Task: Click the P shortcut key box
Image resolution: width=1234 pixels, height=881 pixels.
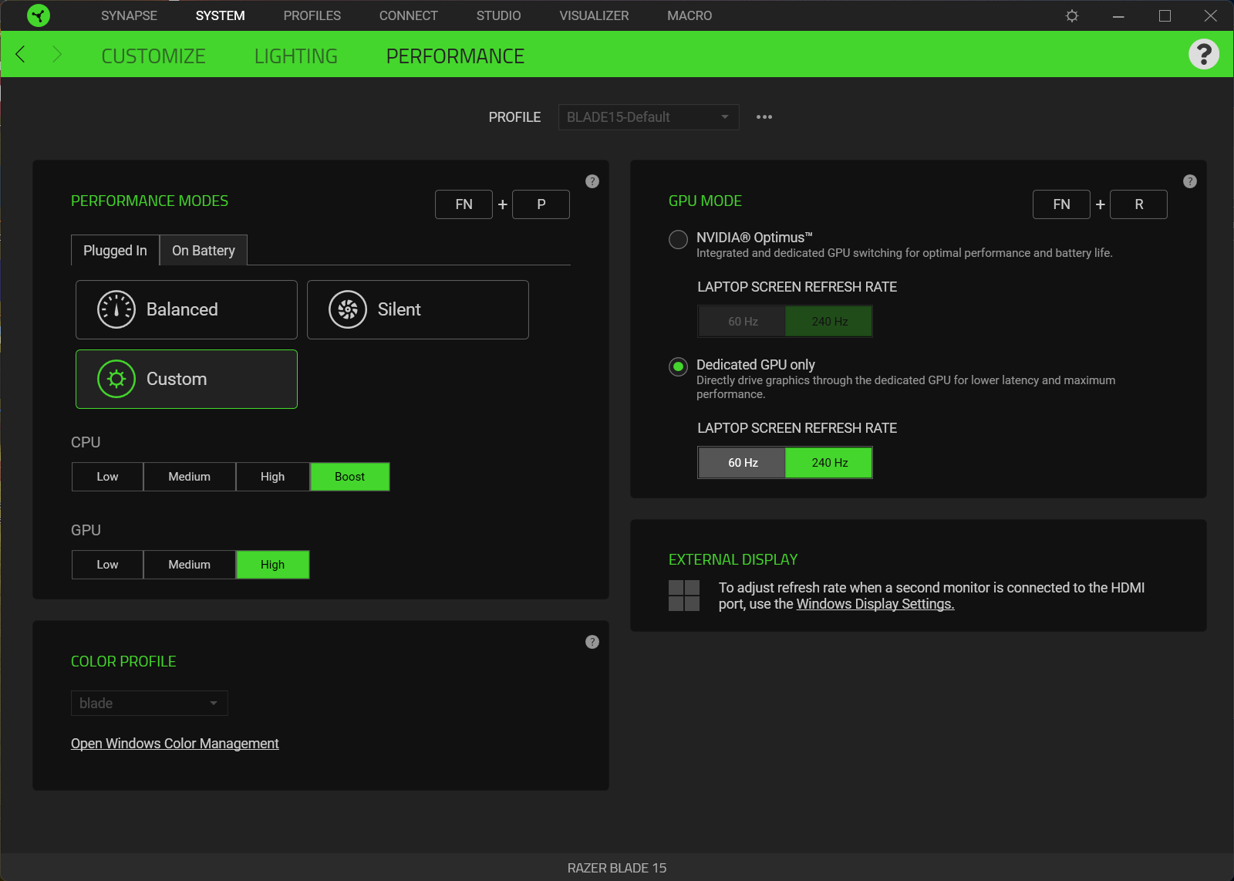Action: [x=541, y=204]
